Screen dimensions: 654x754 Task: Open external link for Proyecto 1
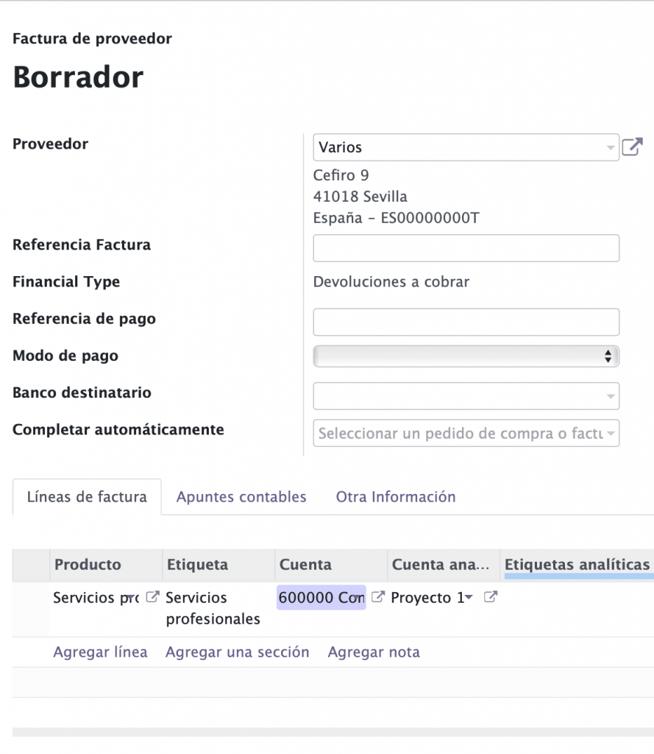491,596
